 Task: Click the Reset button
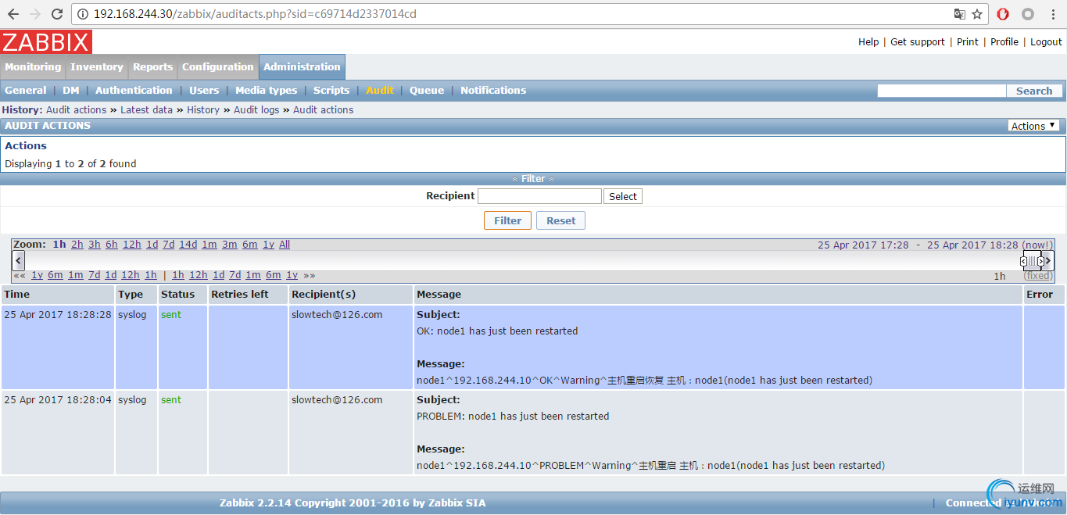point(560,220)
